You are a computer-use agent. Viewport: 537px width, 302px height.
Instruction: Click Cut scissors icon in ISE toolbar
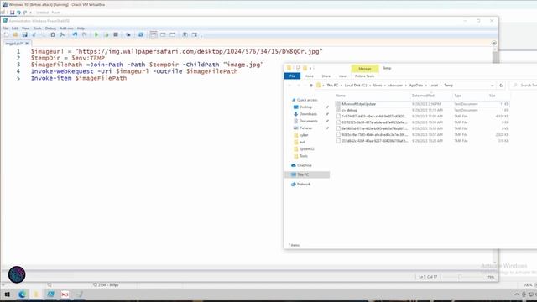[34, 35]
